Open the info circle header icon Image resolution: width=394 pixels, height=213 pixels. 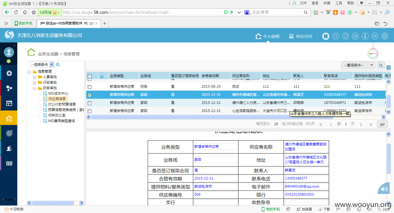(x=365, y=36)
